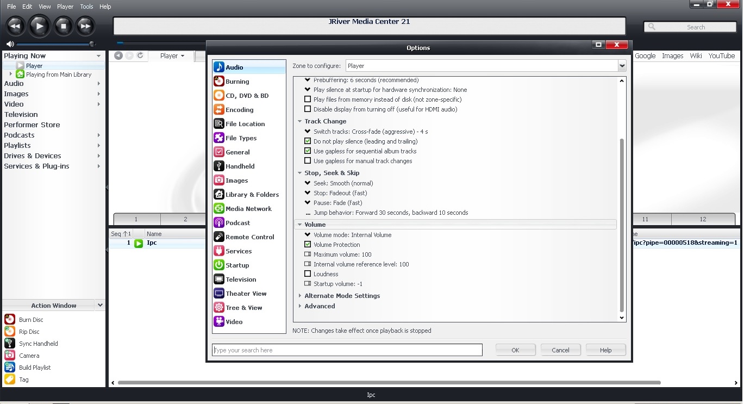This screenshot has width=744, height=404.
Task: Open File Location options category
Action: point(249,124)
